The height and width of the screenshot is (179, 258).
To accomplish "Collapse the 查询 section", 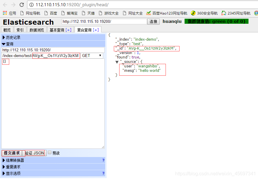I will click(x=53, y=44).
